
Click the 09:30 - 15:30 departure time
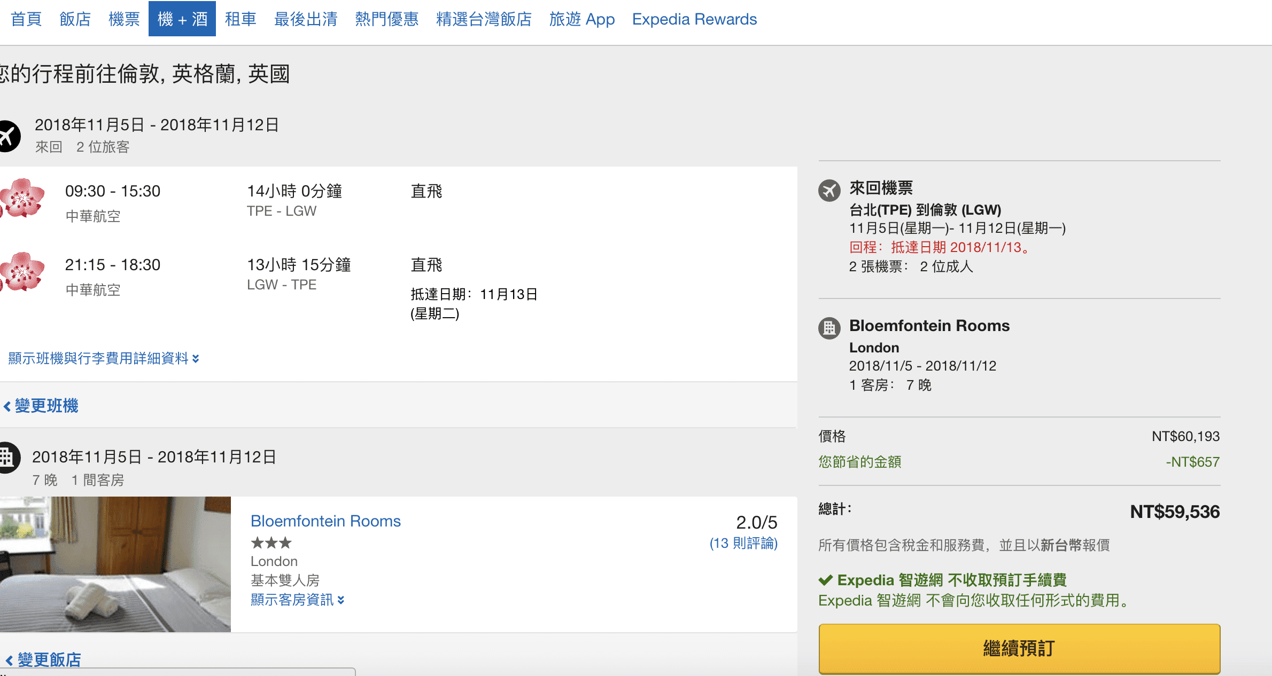point(113,191)
